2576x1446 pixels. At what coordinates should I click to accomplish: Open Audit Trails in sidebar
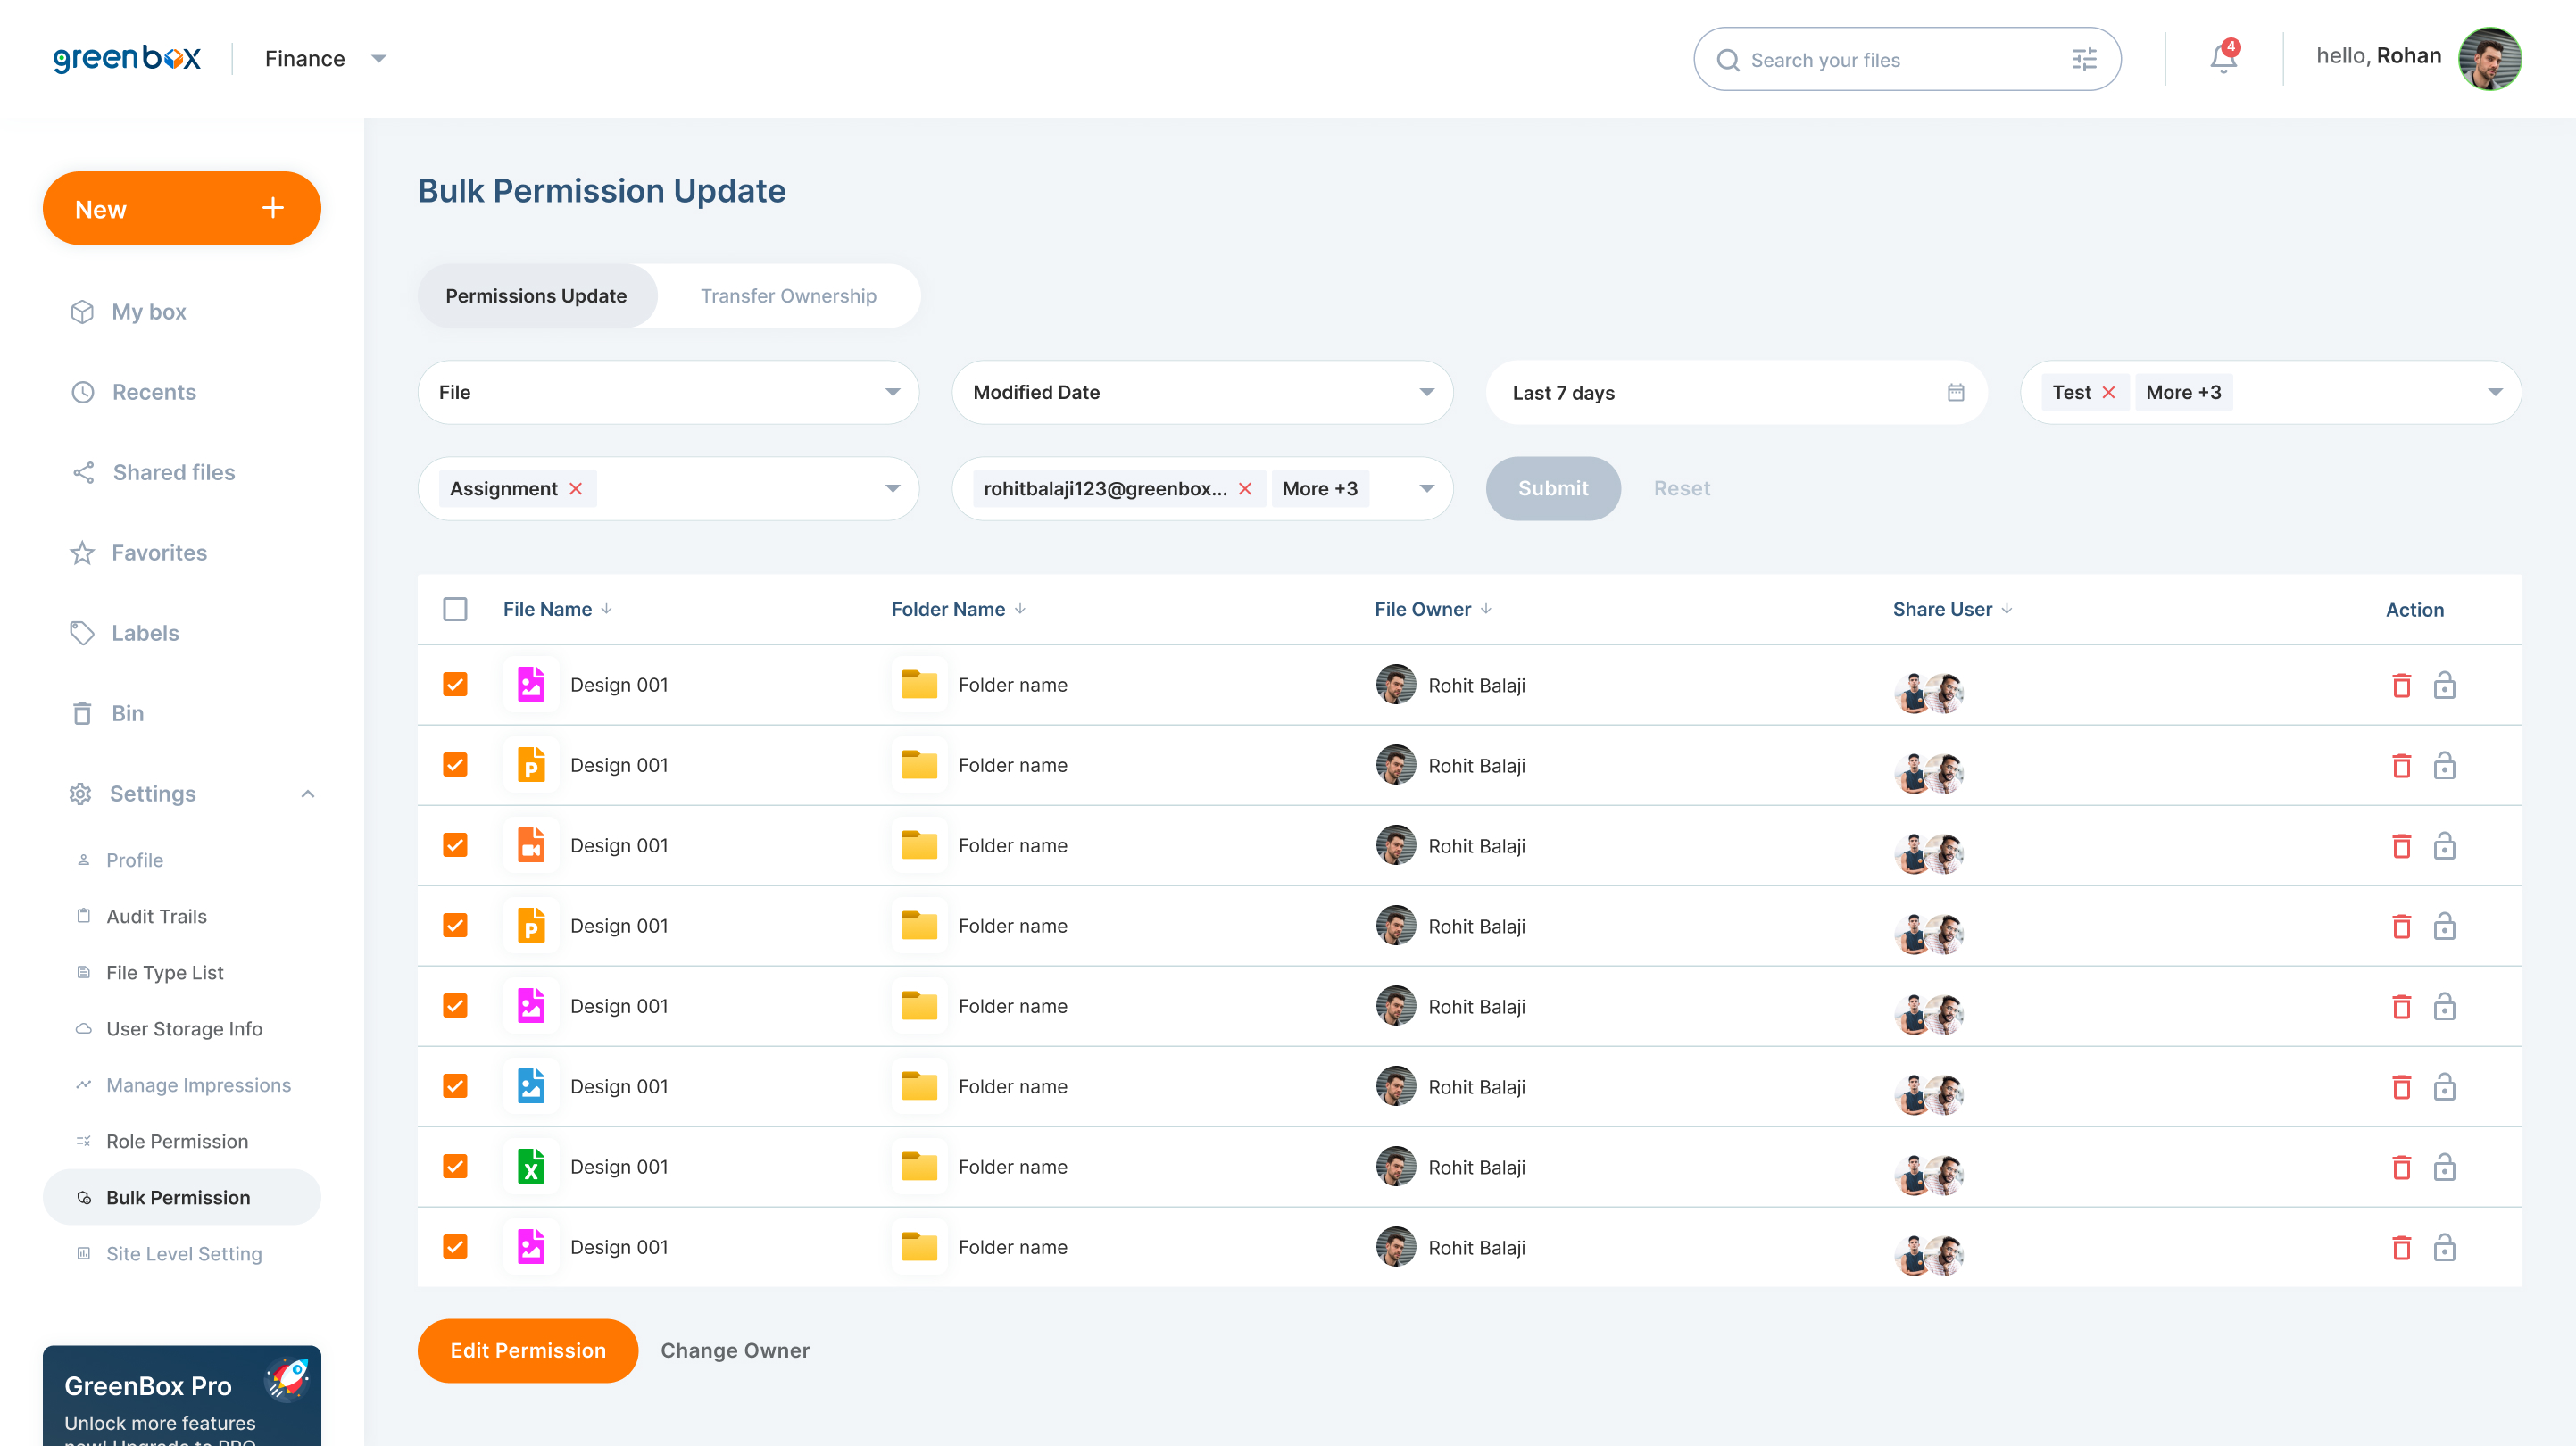coord(156,916)
